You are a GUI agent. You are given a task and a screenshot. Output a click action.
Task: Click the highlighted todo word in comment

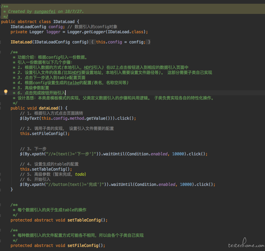point(80,174)
